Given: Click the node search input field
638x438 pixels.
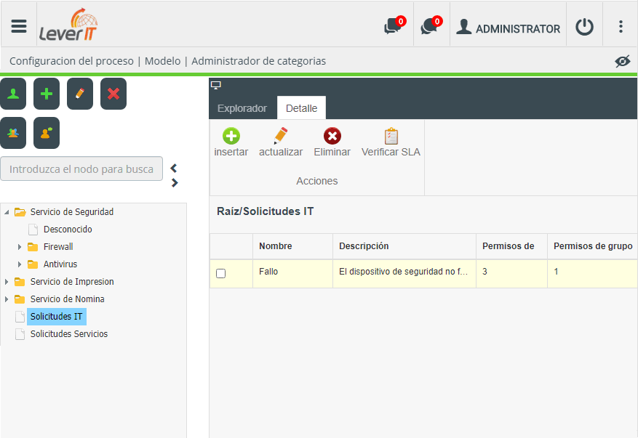Looking at the screenshot, I should 81,169.
